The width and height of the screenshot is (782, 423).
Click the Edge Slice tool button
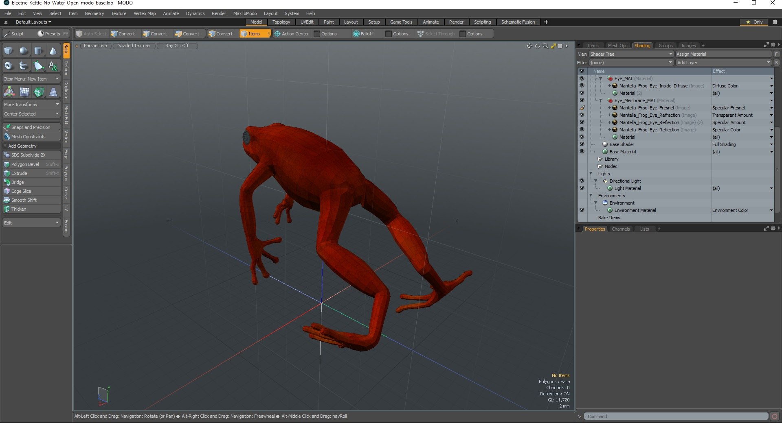click(x=31, y=191)
